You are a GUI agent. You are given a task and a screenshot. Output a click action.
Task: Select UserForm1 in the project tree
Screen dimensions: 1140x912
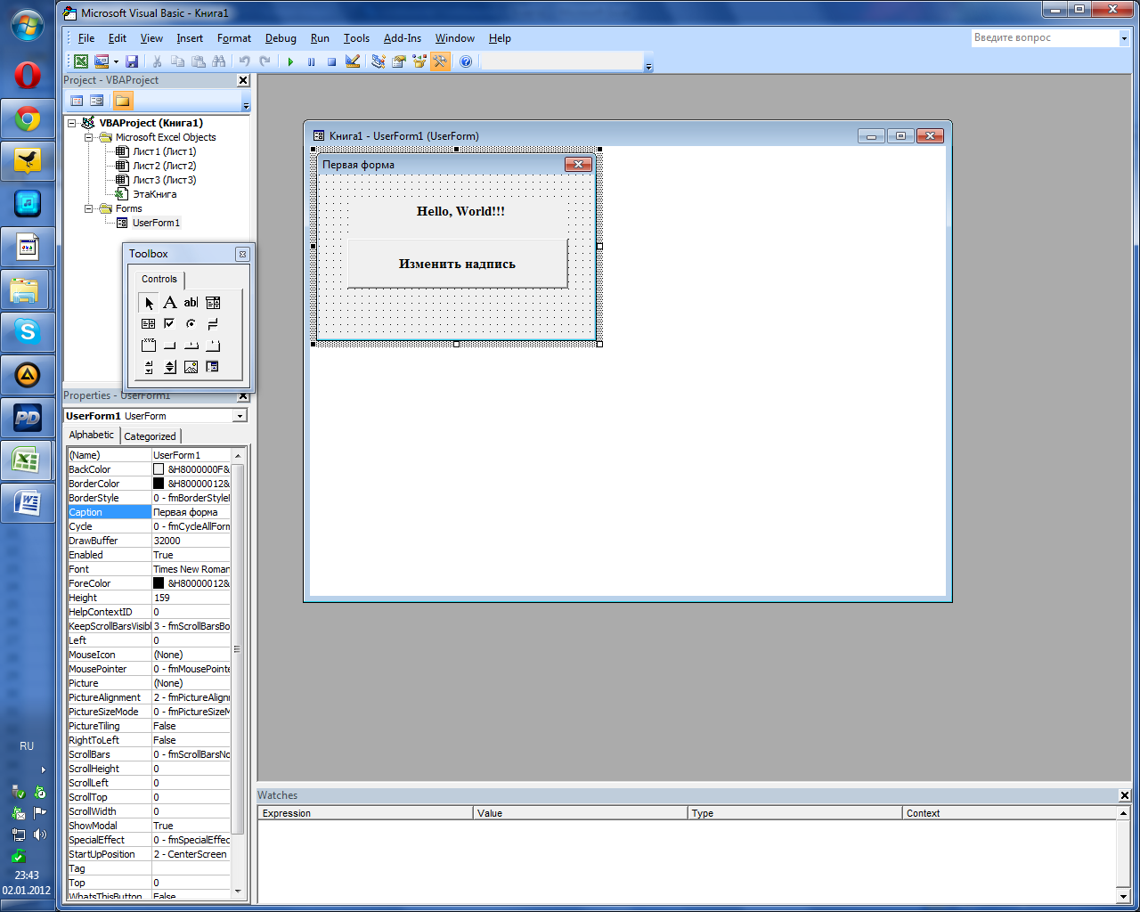(156, 223)
